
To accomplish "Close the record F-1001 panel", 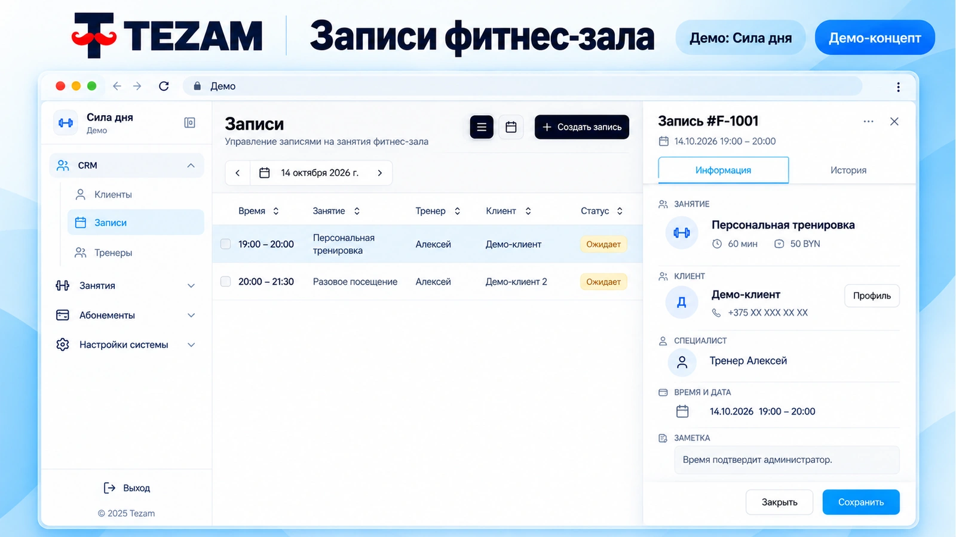I will pyautogui.click(x=894, y=122).
